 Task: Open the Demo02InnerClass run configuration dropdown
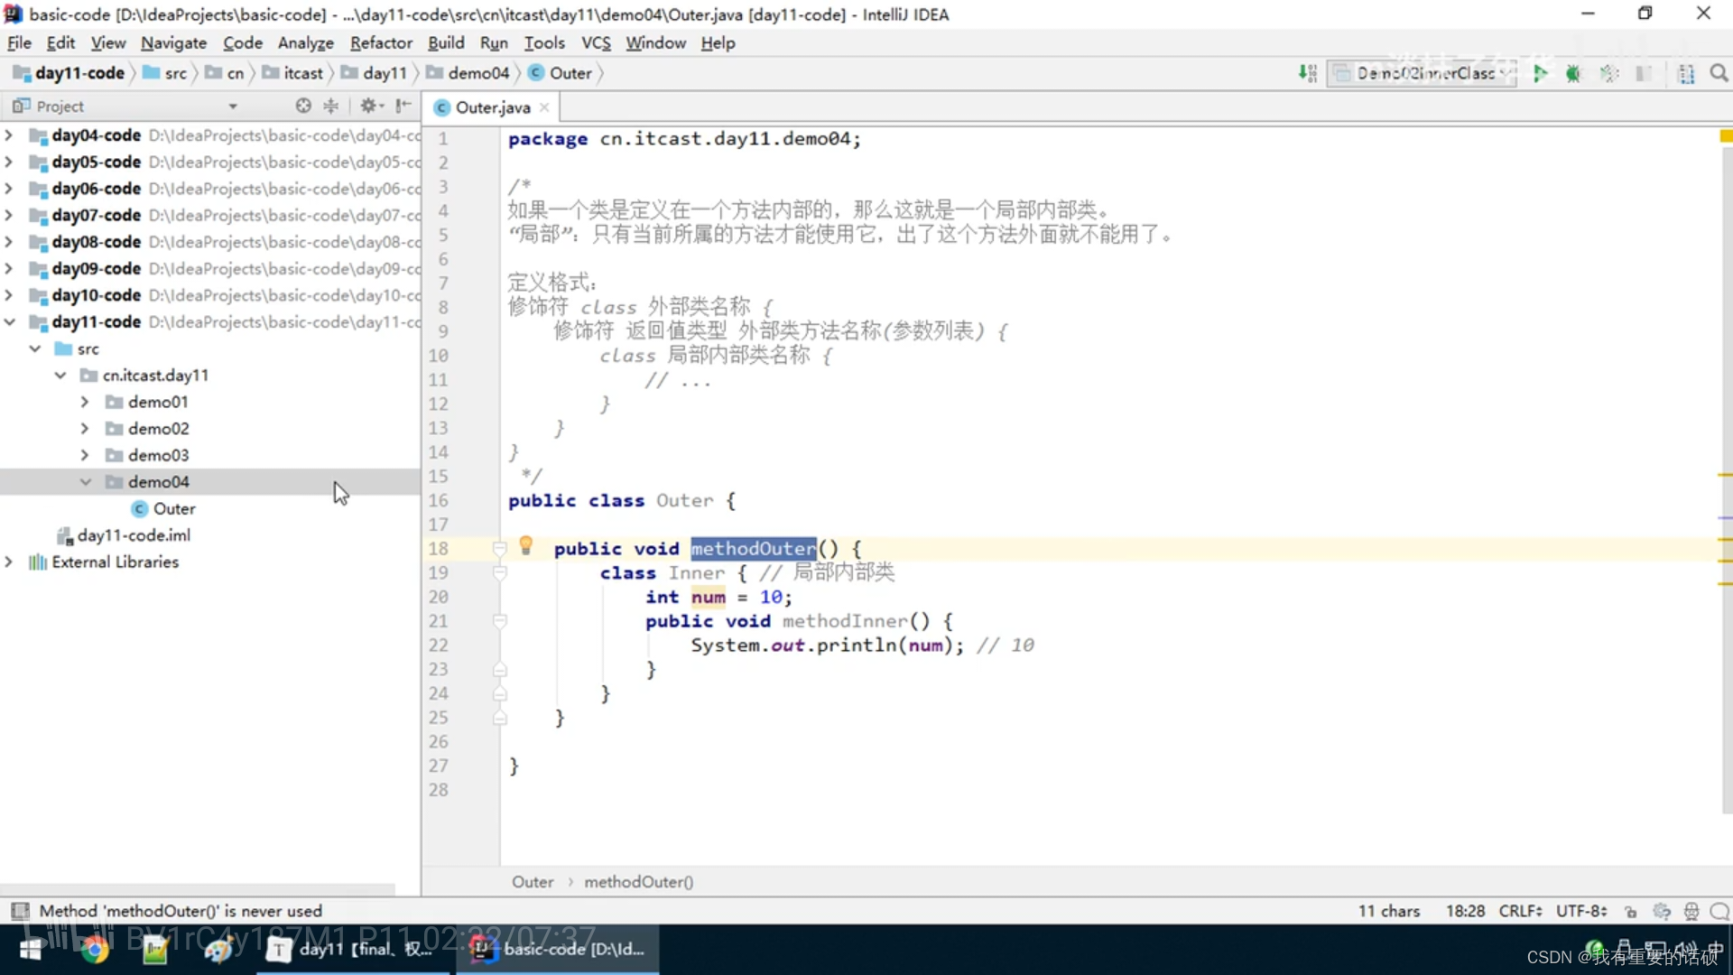tap(1423, 73)
